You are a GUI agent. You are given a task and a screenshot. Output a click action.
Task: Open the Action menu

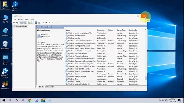tap(20, 19)
